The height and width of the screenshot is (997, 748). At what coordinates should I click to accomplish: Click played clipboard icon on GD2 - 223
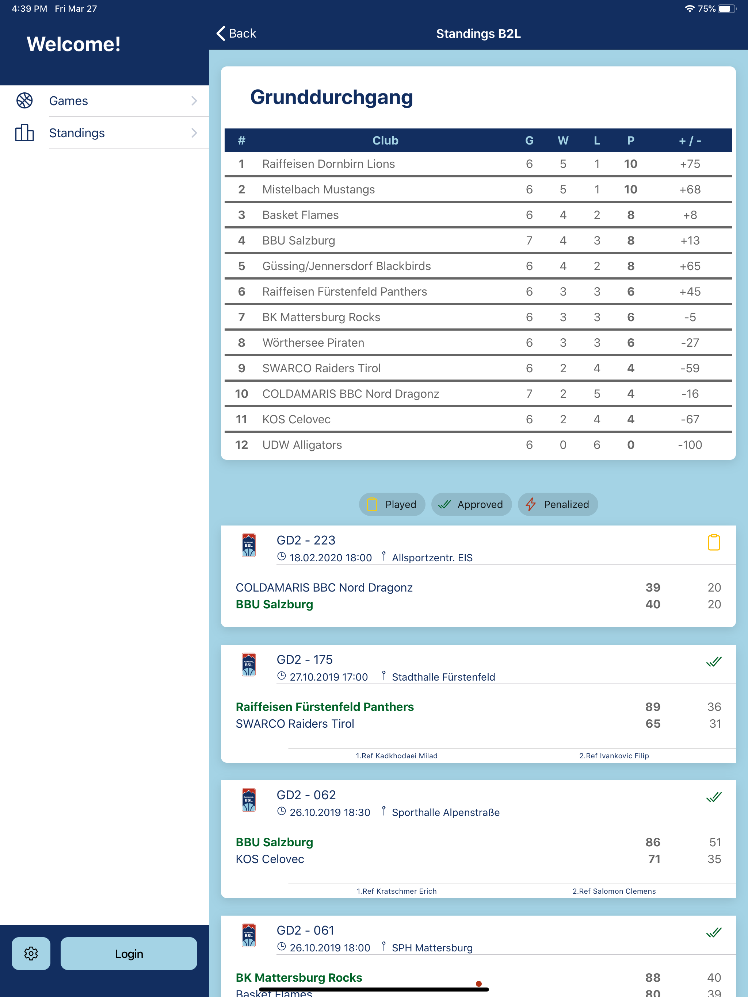[x=714, y=542]
